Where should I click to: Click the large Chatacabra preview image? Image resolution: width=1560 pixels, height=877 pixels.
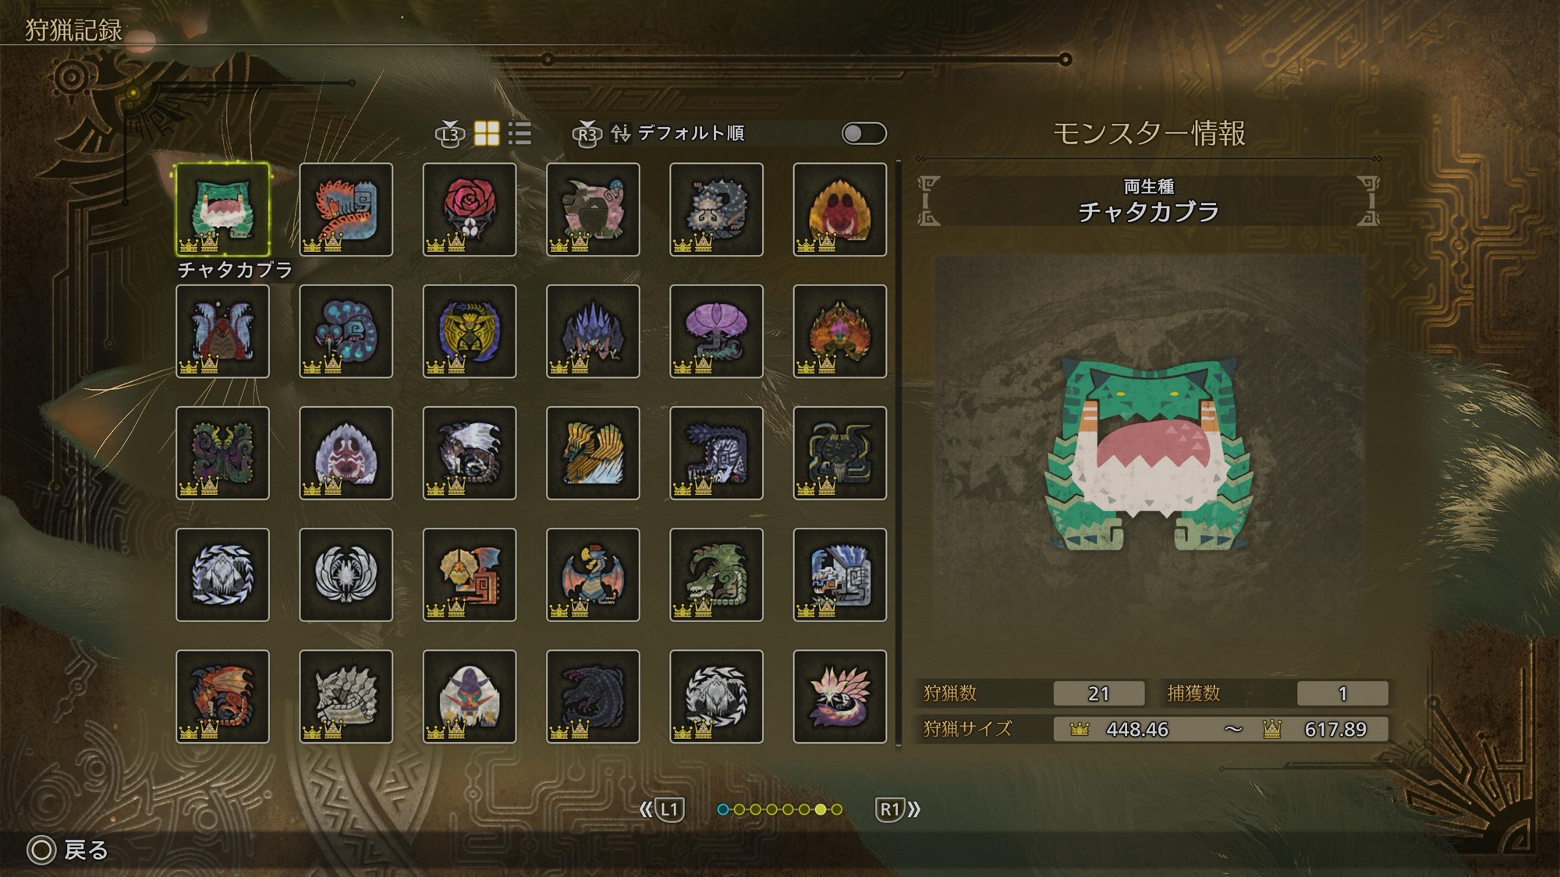pyautogui.click(x=1149, y=453)
